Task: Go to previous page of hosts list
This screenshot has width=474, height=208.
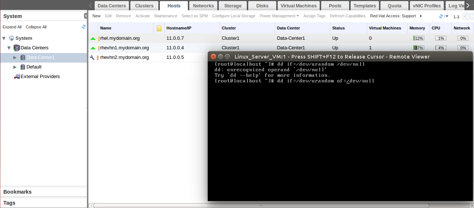Action: 466,17
